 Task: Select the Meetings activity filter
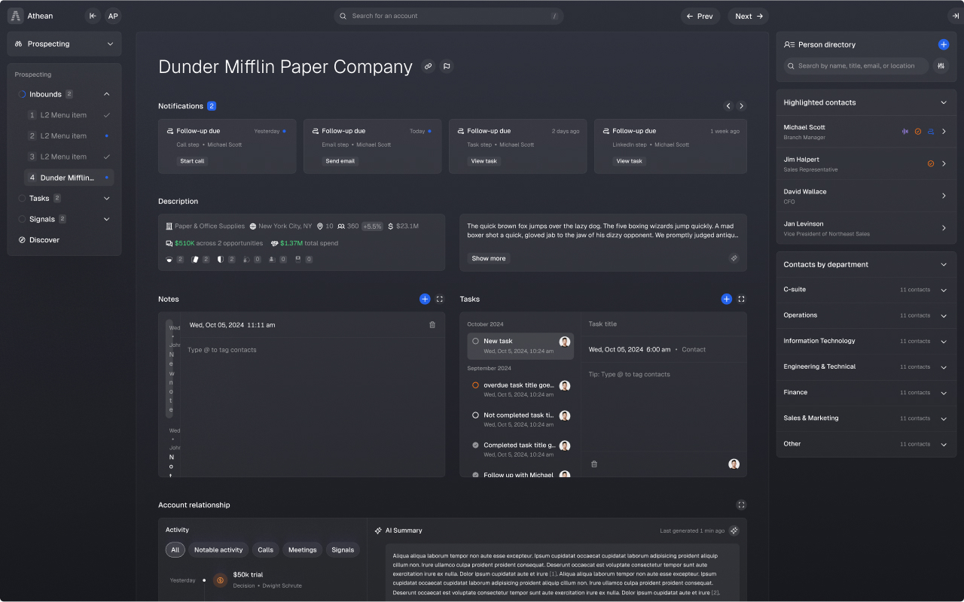click(302, 550)
